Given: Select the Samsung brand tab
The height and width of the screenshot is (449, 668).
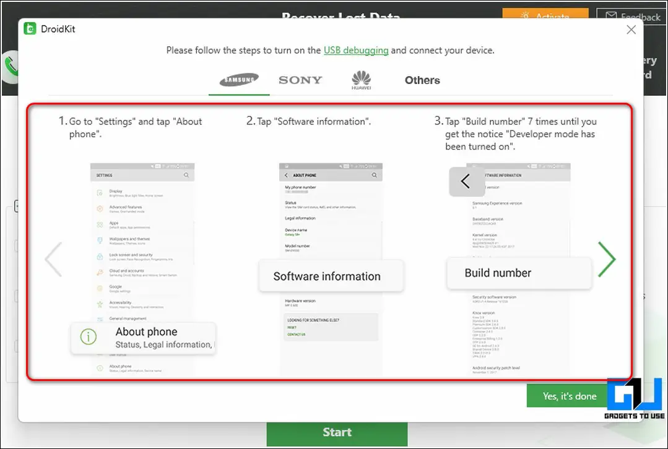Looking at the screenshot, I should (x=239, y=80).
